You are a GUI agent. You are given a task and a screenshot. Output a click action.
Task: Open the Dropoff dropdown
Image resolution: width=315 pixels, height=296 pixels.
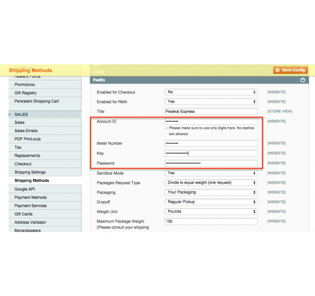211,202
